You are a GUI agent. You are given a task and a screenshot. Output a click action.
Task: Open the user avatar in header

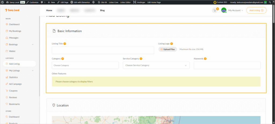[224, 10]
